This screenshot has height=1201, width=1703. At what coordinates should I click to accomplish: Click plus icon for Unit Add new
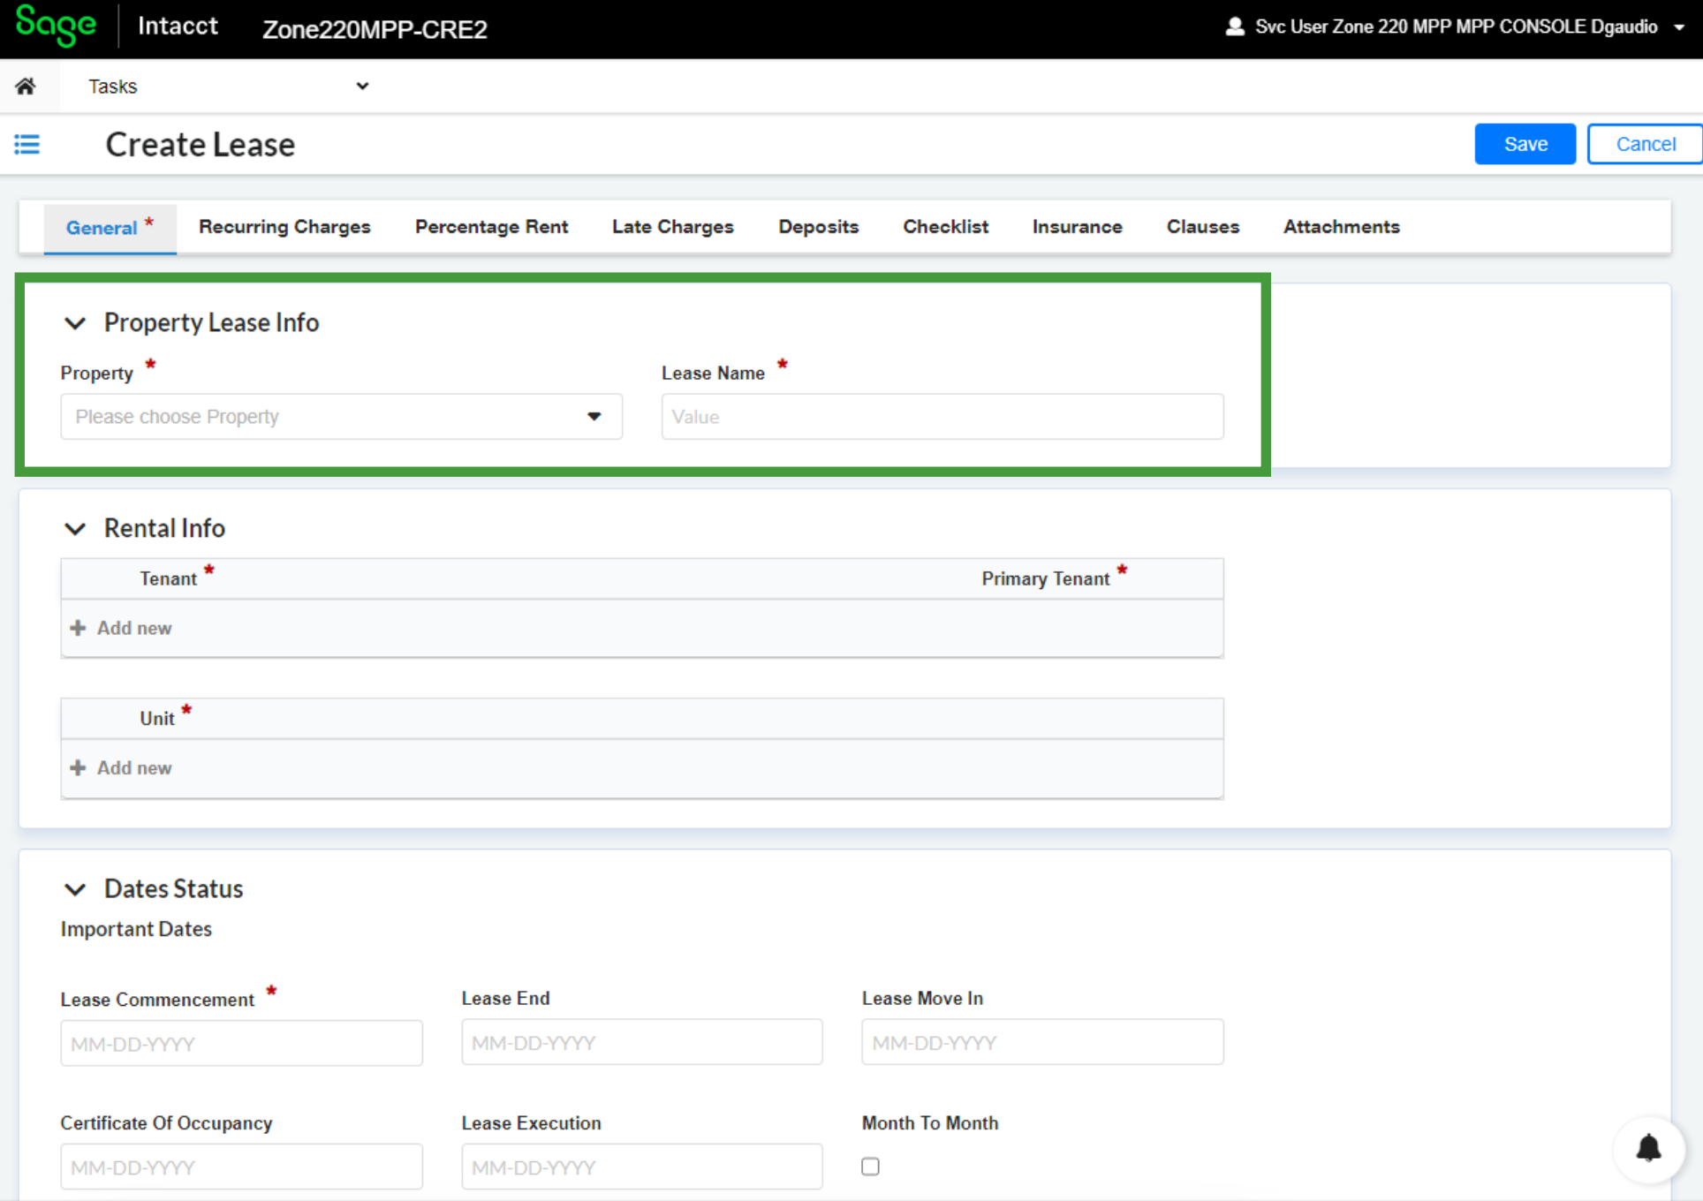point(78,767)
